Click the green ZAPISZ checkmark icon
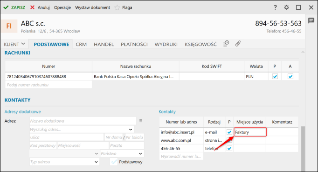Image resolution: width=318 pixels, height=172 pixels. (6, 7)
